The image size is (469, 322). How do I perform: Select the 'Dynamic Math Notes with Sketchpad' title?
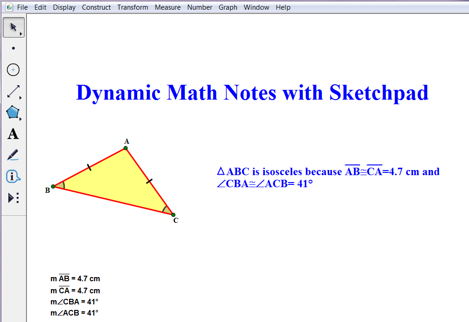[252, 93]
